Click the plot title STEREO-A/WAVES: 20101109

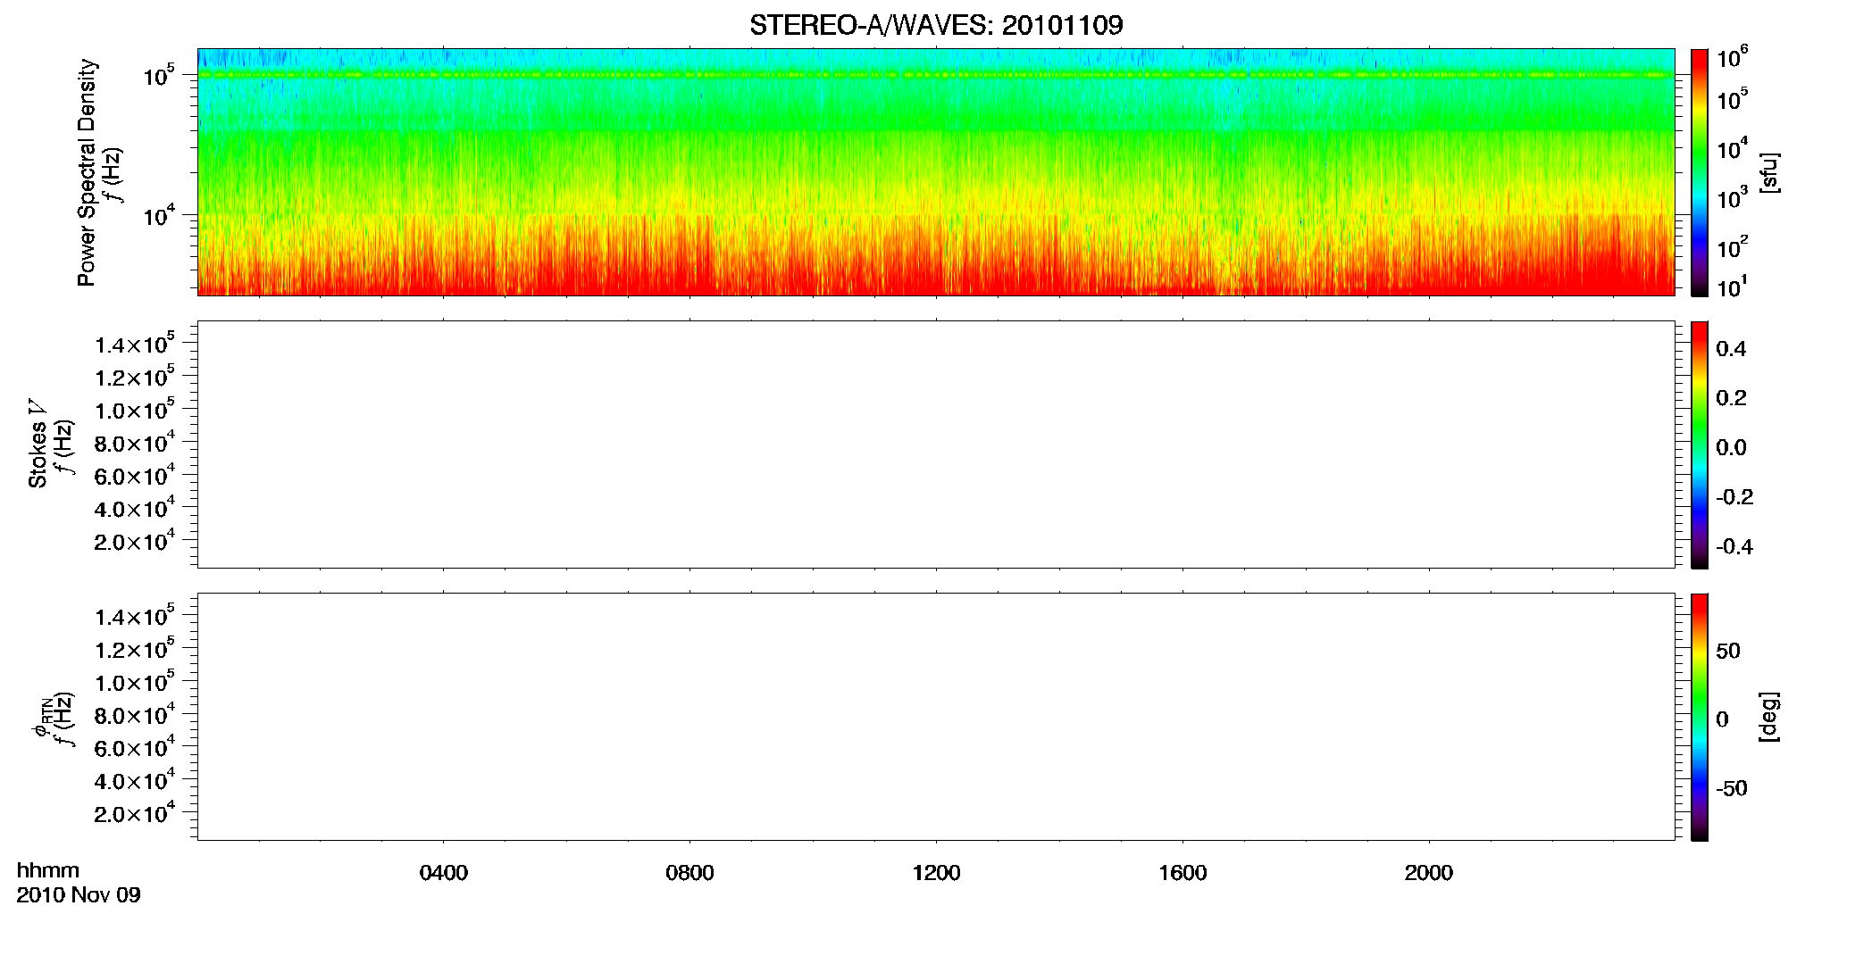click(936, 25)
